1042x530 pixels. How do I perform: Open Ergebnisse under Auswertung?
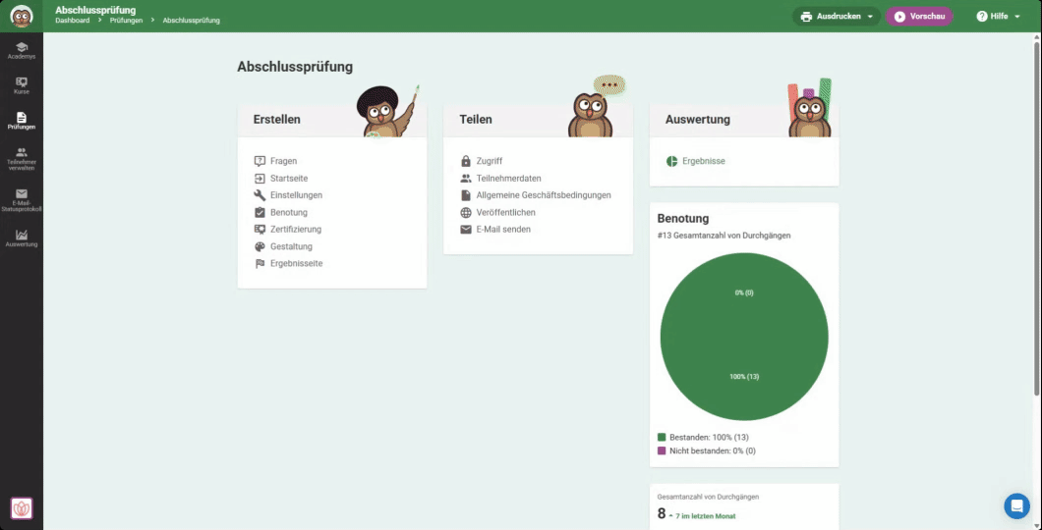[703, 161]
